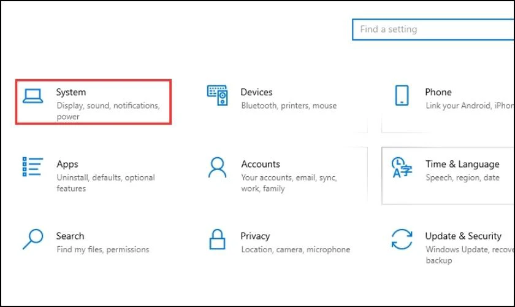Select 'Find my files, permissions' description
Image resolution: width=515 pixels, height=307 pixels.
coord(103,249)
